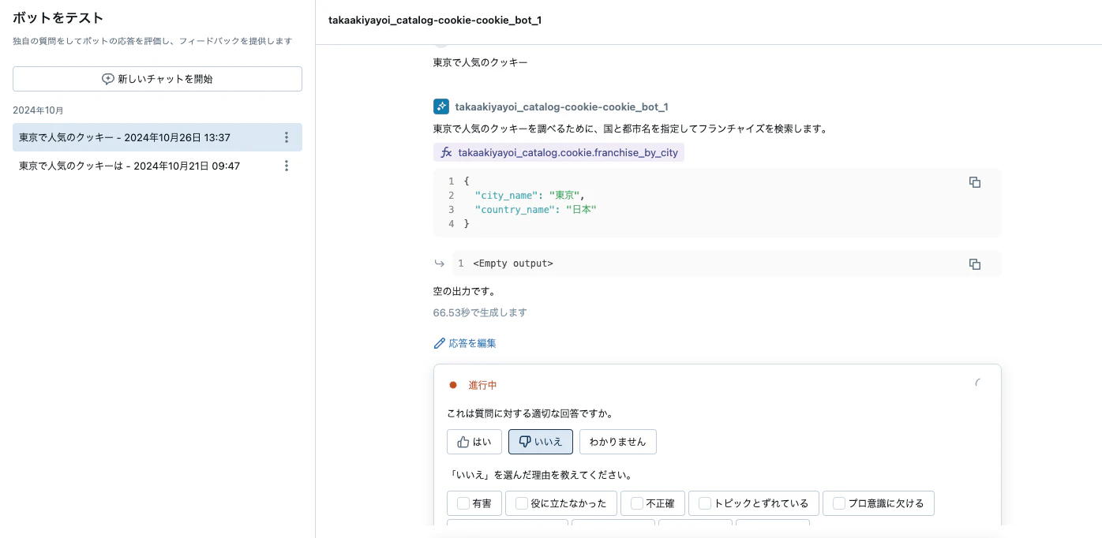Click the reply arrow icon before Empty output
The image size is (1102, 538).
[440, 263]
